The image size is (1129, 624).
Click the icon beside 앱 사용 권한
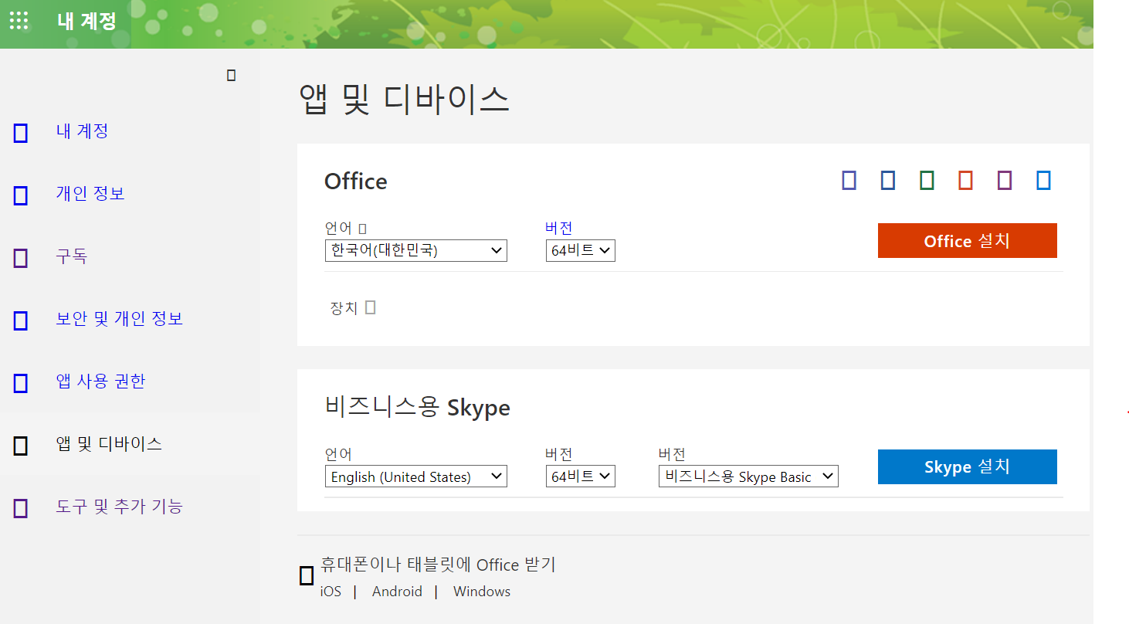point(21,383)
